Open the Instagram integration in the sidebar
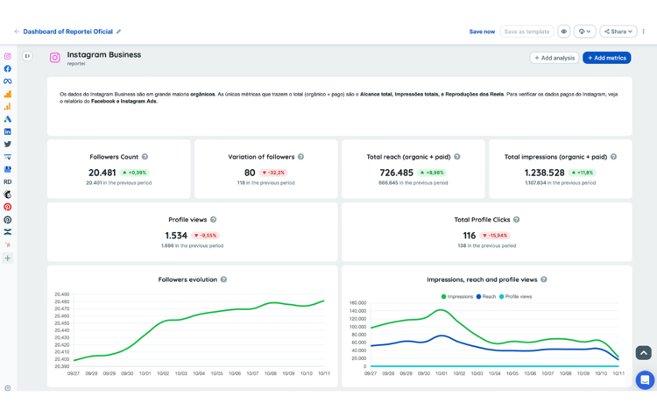Image resolution: width=657 pixels, height=410 pixels. (8, 56)
